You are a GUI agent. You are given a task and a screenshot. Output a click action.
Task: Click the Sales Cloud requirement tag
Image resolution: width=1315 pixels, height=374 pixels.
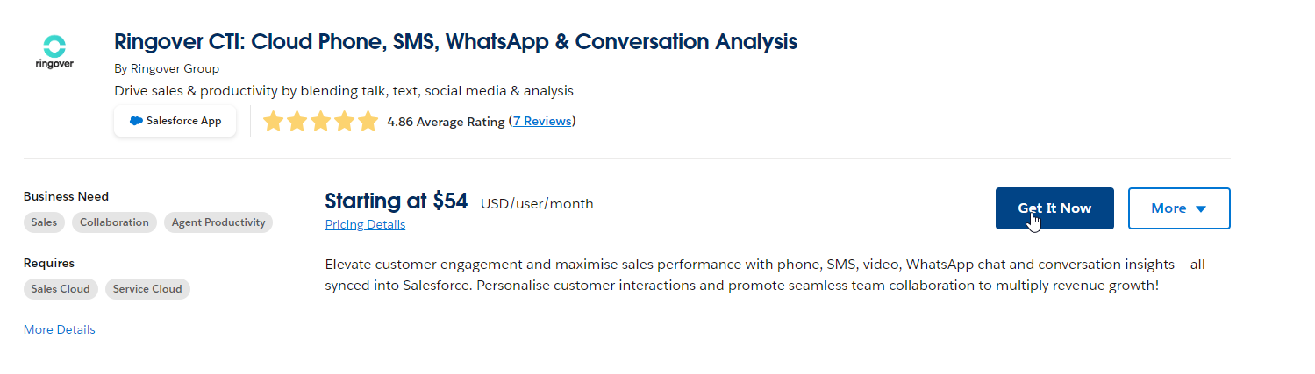coord(61,289)
